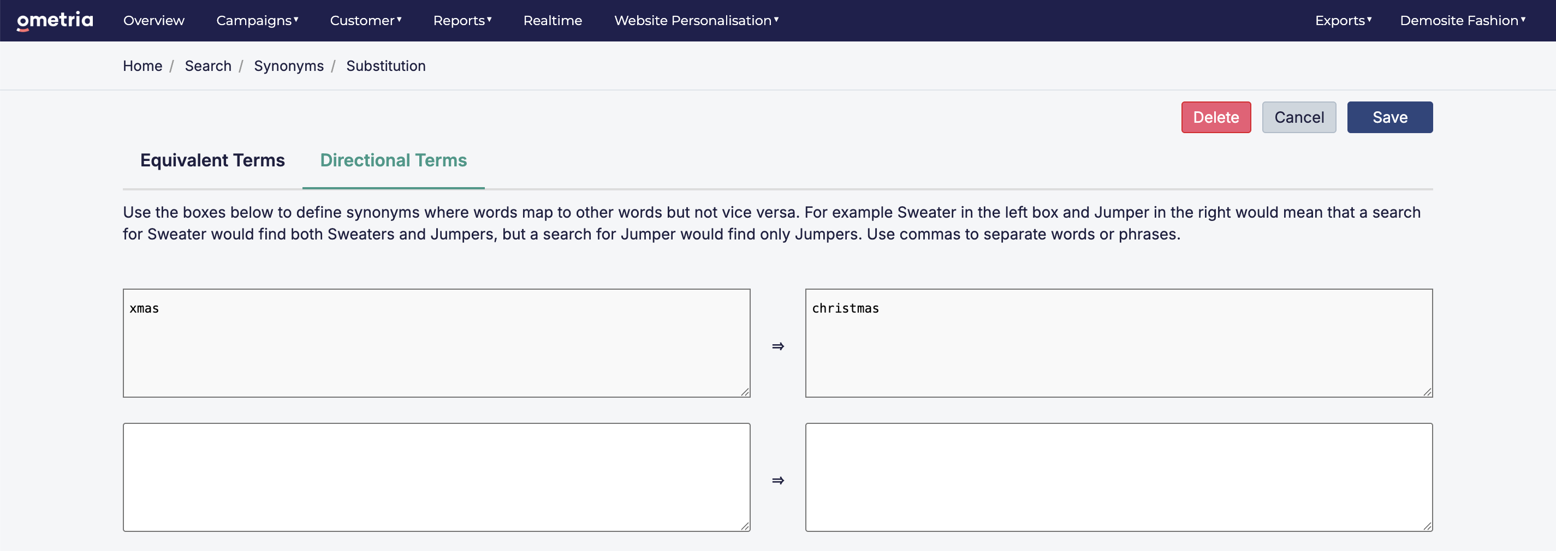Open the Overview page
Image resolution: width=1556 pixels, height=551 pixels.
153,21
